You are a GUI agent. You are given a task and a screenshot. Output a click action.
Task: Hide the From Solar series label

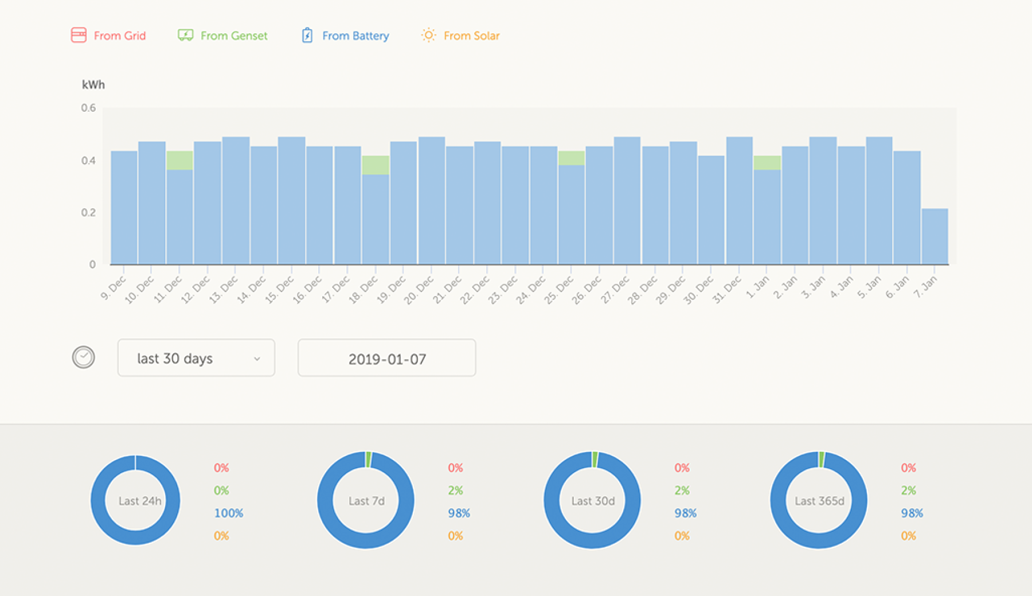click(471, 36)
